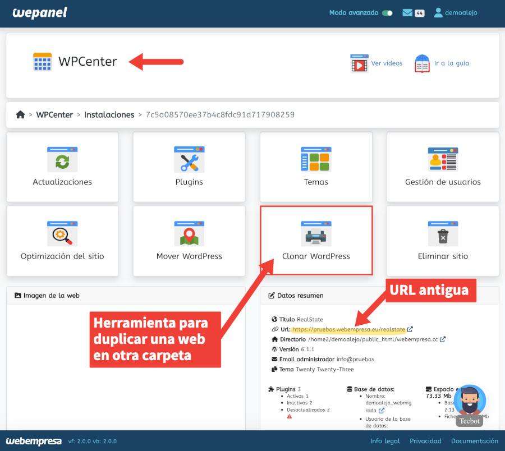Click the wepanel logo
The height and width of the screenshot is (451, 505).
40,13
